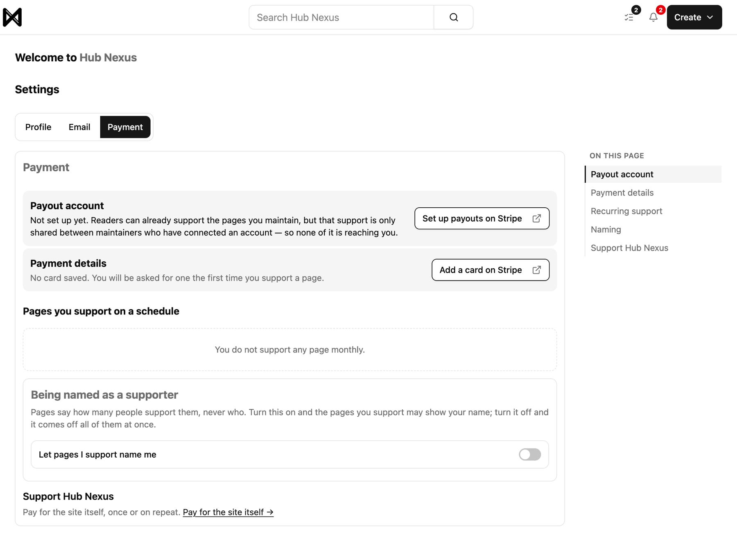This screenshot has width=737, height=552.
Task: Click 'No card saved' description text
Action: (x=177, y=278)
